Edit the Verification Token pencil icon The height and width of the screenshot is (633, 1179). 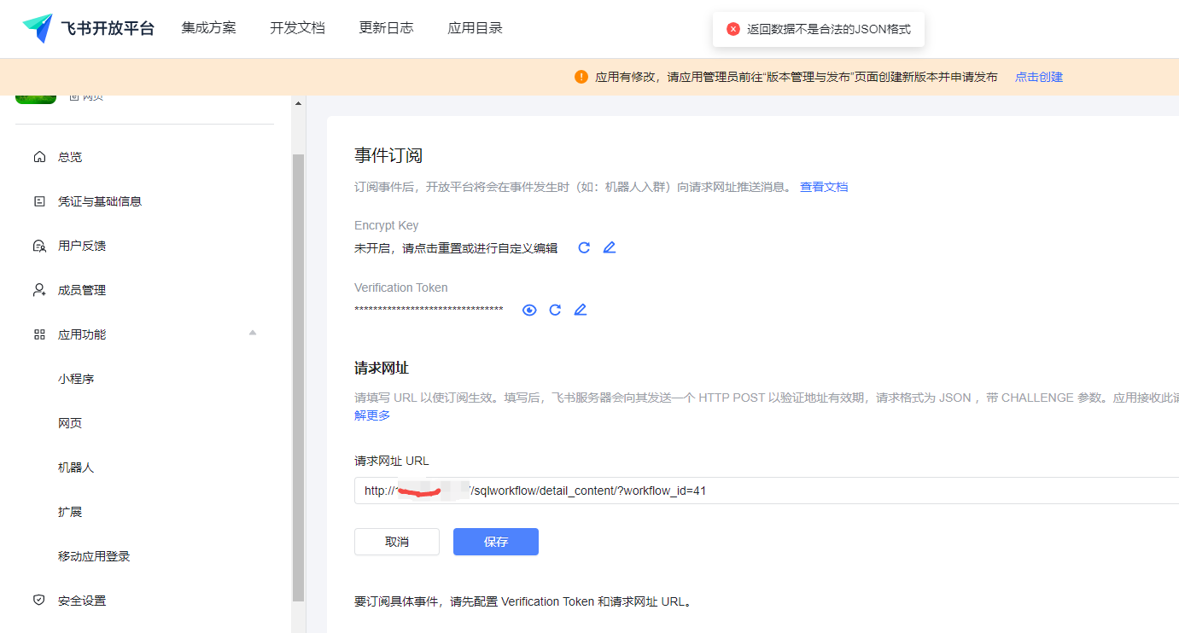pos(581,310)
